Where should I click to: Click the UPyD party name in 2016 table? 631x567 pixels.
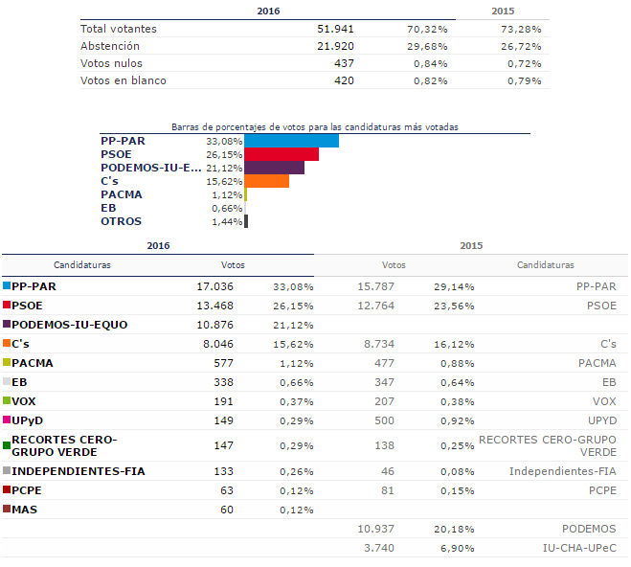tap(28, 420)
